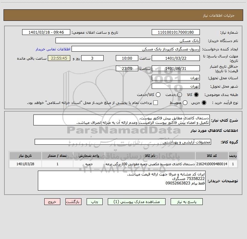Click the deadline hour field 10:00
Image resolution: width=247 pixels, height=239 pixels.
pos(127,58)
